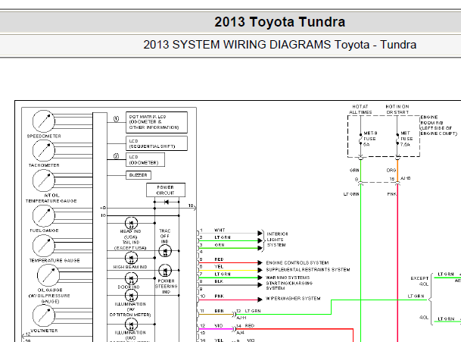This screenshot has width=461, height=342.
Task: Select the Door Ind LED symbol
Action: pyautogui.click(x=131, y=278)
